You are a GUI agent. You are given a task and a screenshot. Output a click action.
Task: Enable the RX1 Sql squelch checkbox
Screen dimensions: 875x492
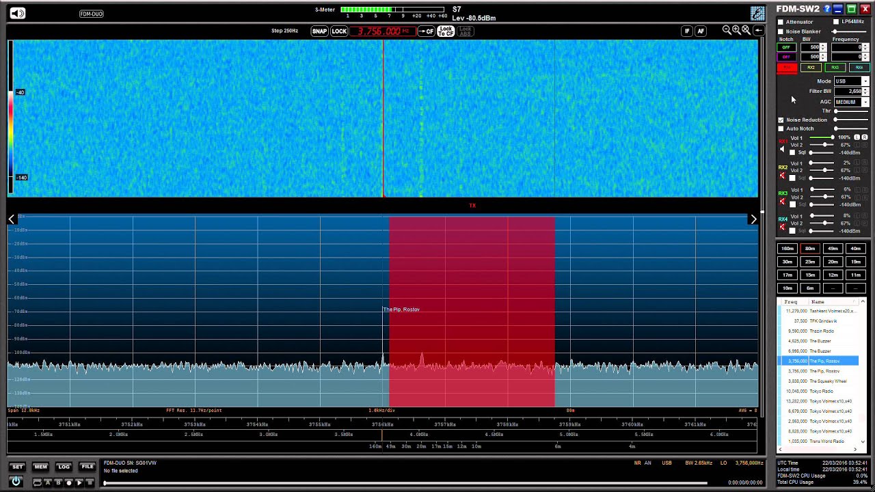(792, 152)
